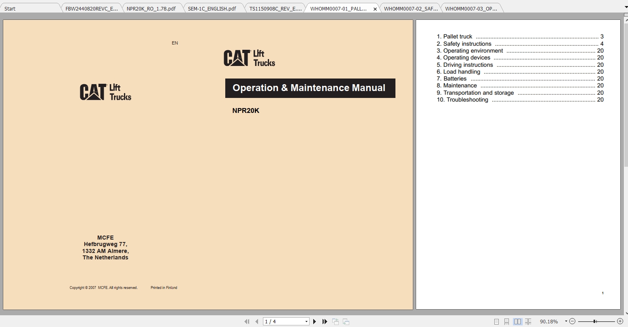Image resolution: width=628 pixels, height=327 pixels.
Task: Click 'The Netherlands' address line
Action: pos(105,257)
